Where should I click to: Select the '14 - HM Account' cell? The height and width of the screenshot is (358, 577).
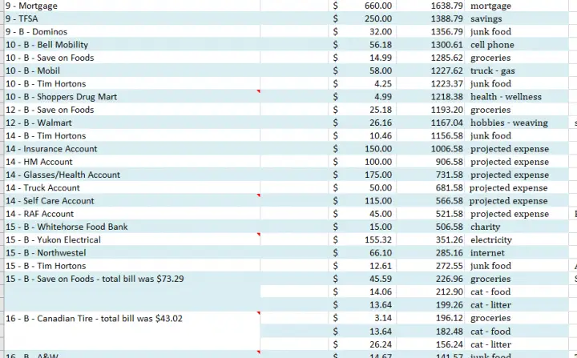tap(132, 162)
